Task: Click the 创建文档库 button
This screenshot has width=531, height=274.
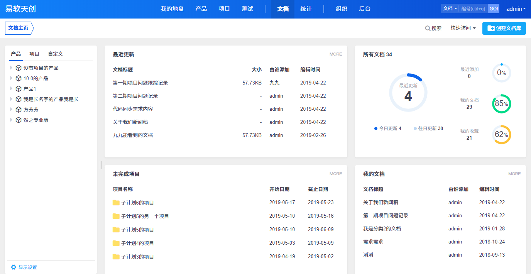Action: (x=504, y=28)
